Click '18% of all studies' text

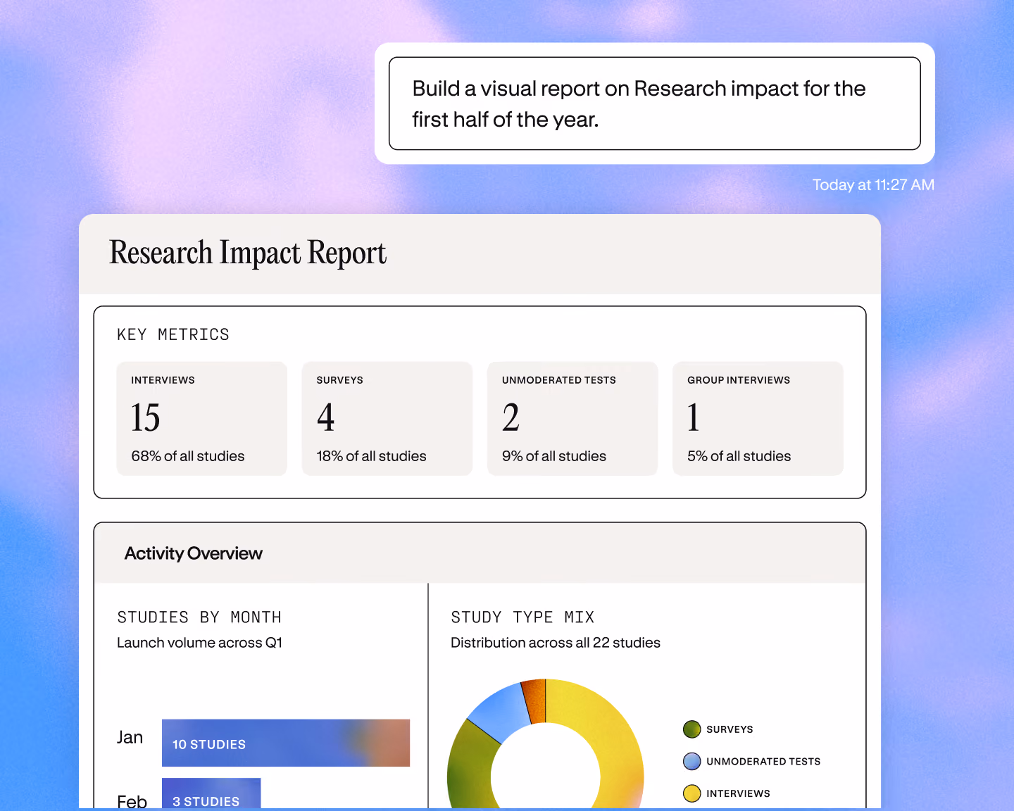(371, 456)
